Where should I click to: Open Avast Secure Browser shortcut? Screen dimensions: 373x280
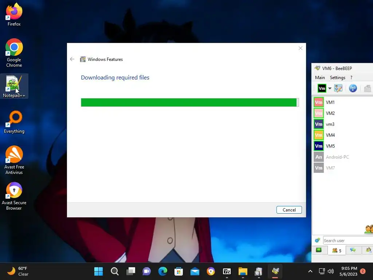[14, 196]
